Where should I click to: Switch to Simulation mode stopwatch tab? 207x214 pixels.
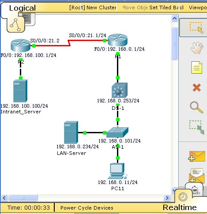[194, 189]
